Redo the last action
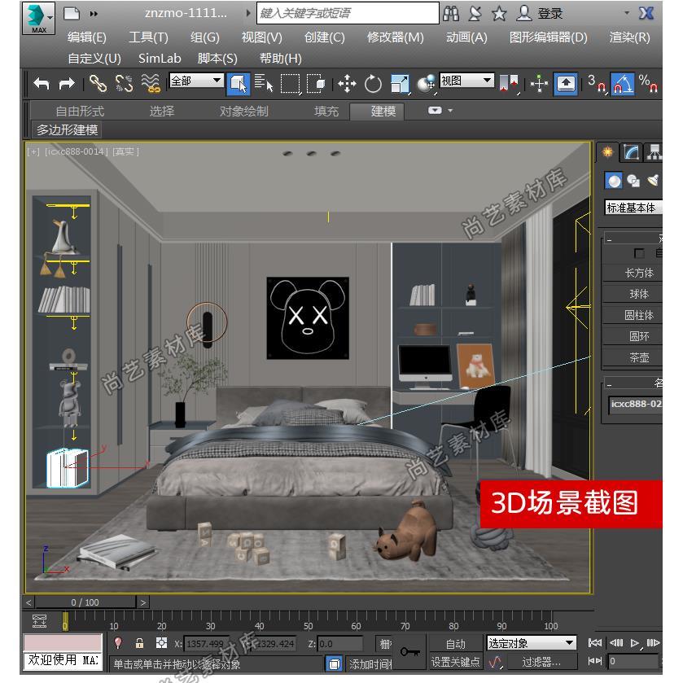 coord(67,83)
